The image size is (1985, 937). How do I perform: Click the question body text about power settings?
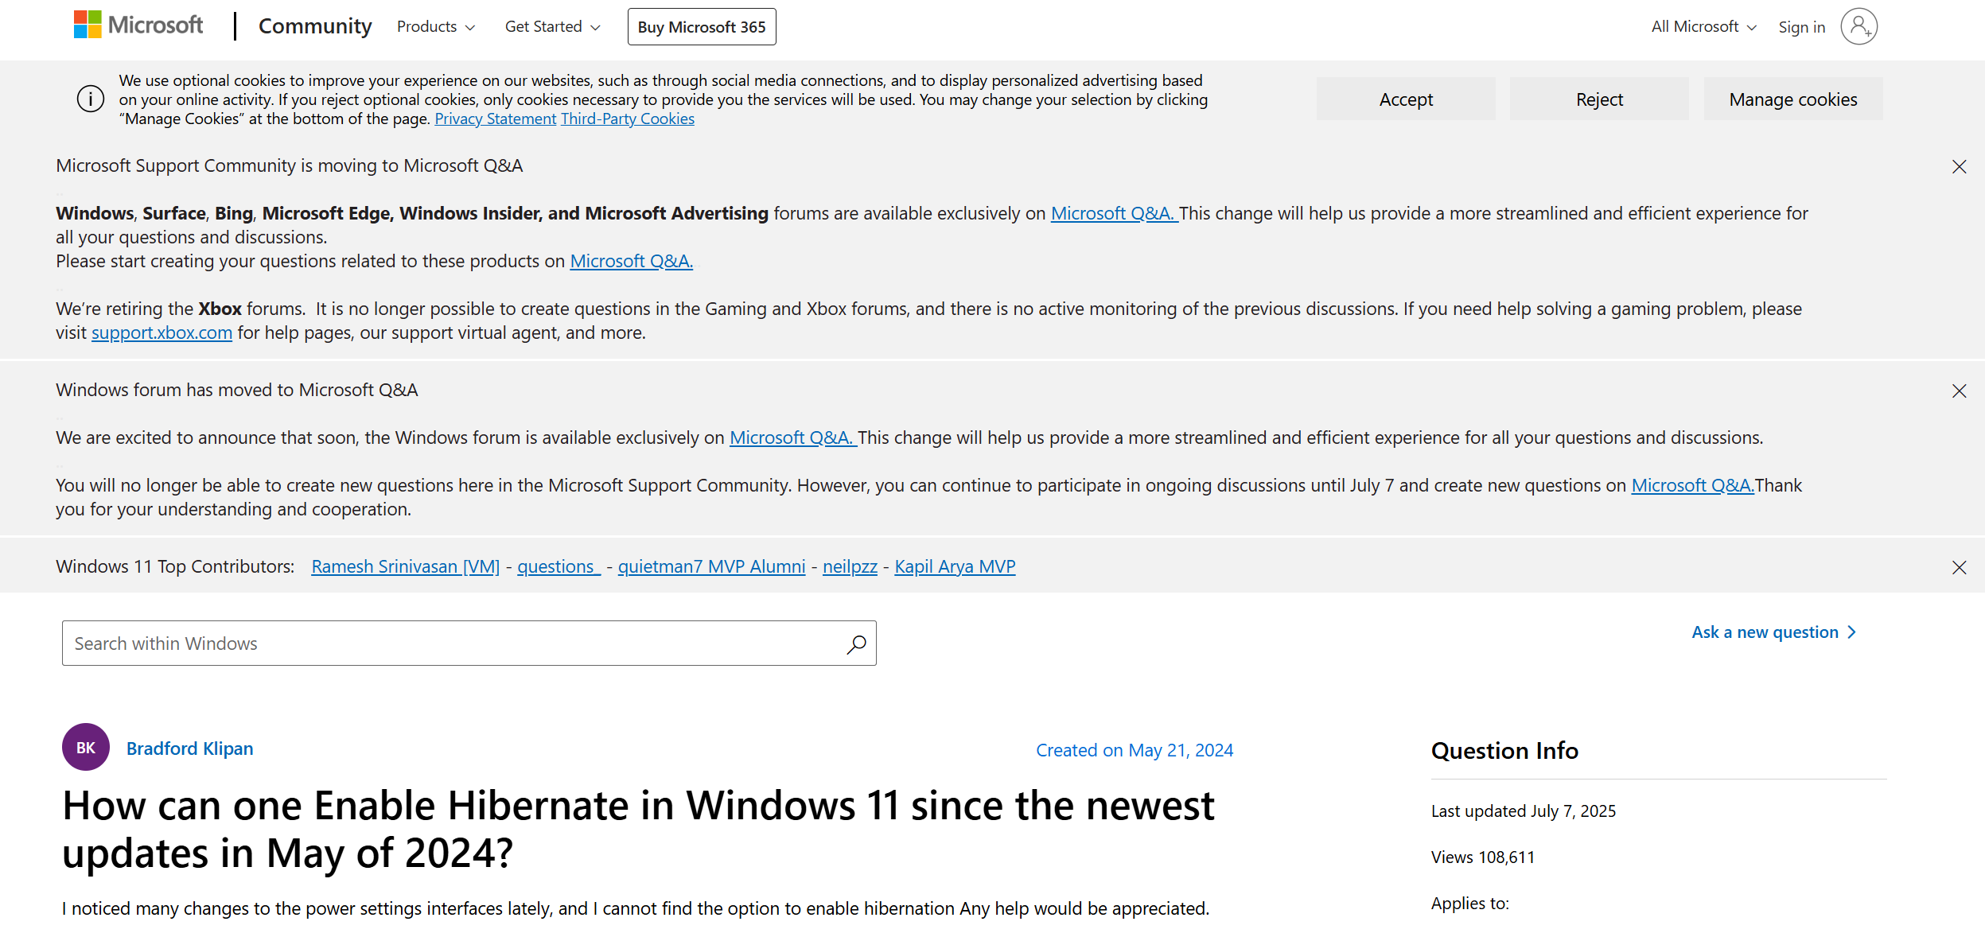point(636,908)
